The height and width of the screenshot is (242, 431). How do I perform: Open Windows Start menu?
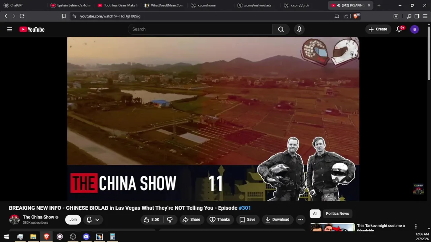pyautogui.click(x=6, y=237)
